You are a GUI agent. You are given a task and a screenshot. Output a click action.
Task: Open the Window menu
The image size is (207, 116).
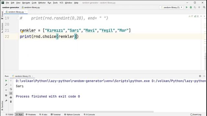pyautogui.click(x=69, y=3)
